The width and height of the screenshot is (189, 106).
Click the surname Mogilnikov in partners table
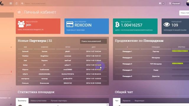45,56
